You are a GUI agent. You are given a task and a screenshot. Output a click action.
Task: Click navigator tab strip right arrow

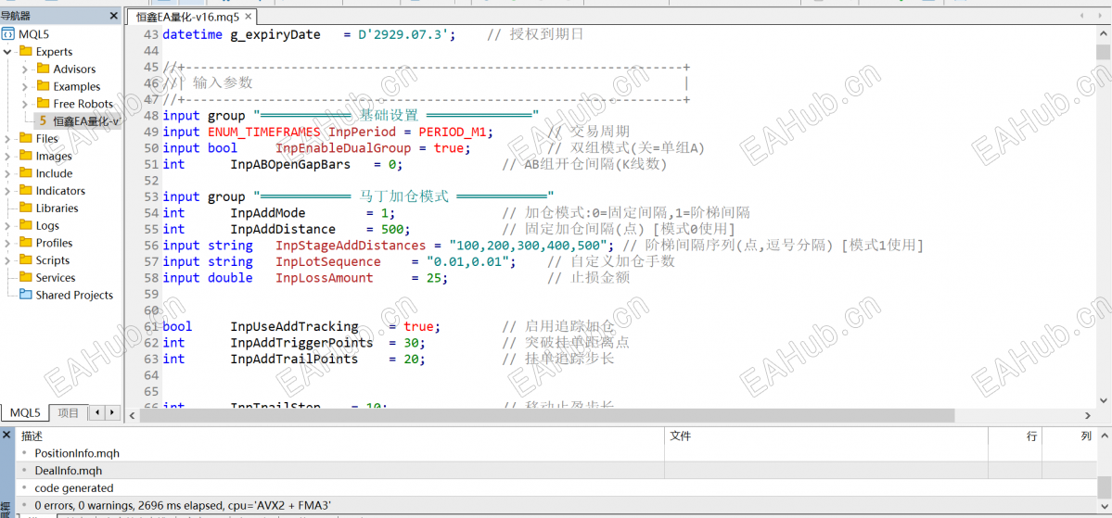click(x=112, y=411)
